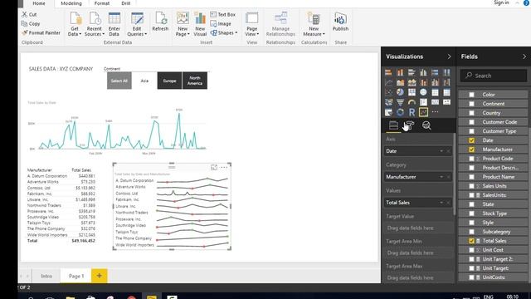Screen dimensions: 531x299
Task: Check the Color field
Action: (471, 95)
